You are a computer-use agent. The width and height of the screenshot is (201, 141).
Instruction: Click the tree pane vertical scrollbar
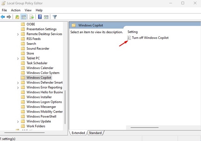[x=65, y=107]
